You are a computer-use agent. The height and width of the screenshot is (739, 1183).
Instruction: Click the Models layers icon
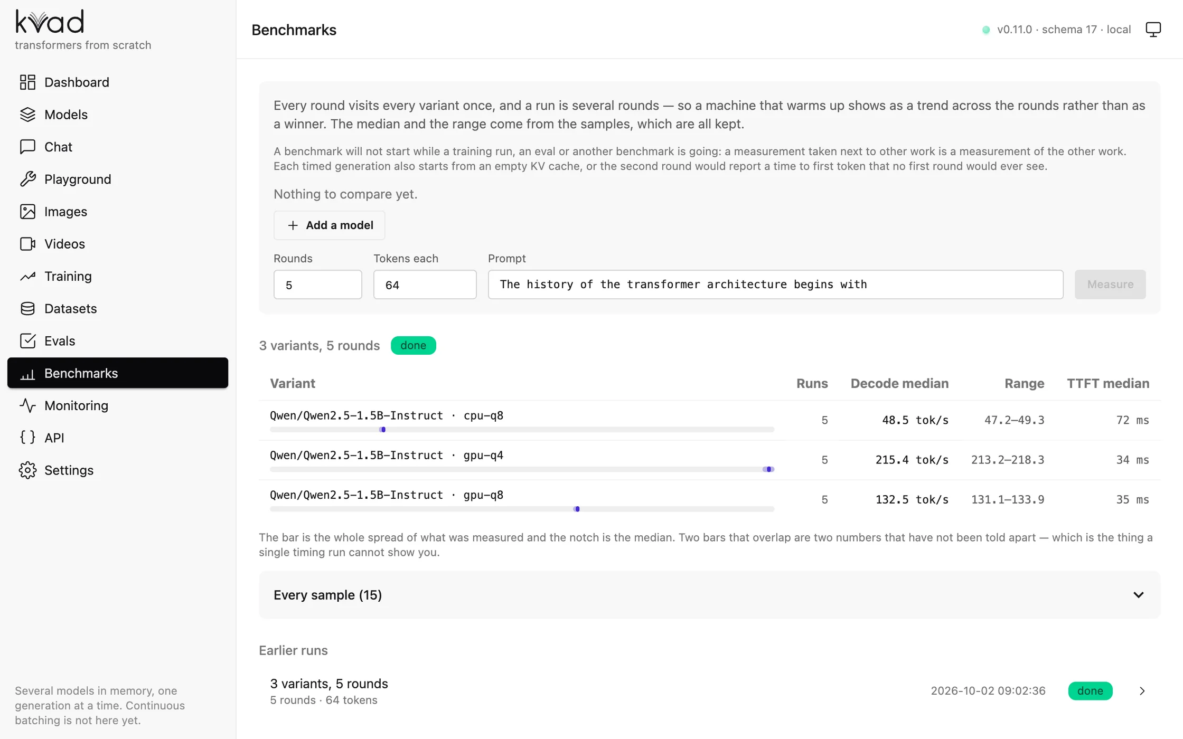coord(27,115)
